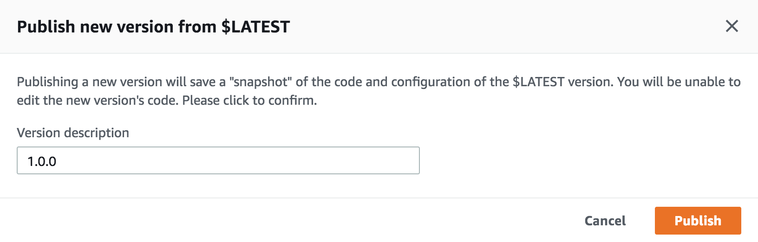This screenshot has height=242, width=758.
Task: Click the 1.0.0 text in description box
Action: [x=42, y=161]
